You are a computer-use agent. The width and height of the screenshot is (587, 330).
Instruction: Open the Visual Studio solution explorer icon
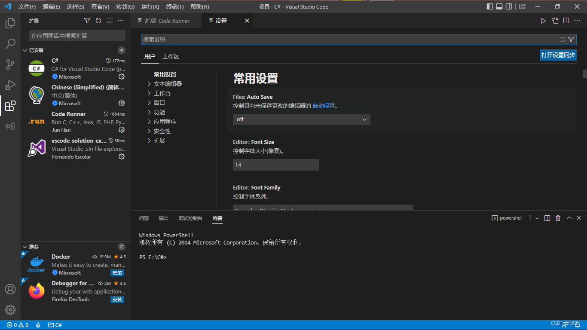click(10, 126)
